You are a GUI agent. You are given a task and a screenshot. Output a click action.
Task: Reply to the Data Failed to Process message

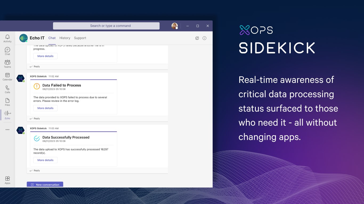[35, 118]
